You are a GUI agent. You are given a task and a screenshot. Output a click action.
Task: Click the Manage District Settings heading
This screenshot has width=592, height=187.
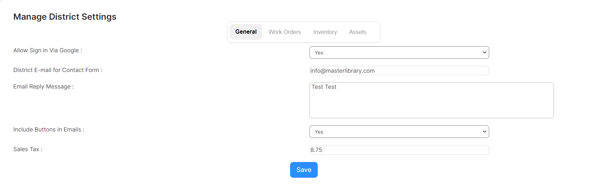[65, 17]
